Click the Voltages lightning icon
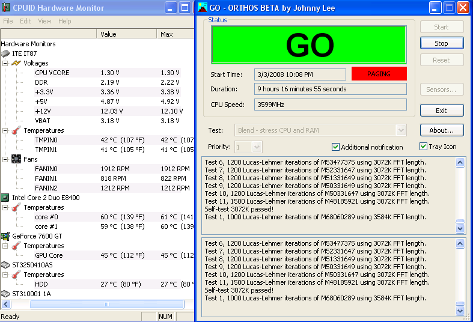Image resolution: width=473 pixels, height=322 pixels. point(16,63)
